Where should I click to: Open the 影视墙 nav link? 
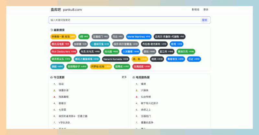196,10
